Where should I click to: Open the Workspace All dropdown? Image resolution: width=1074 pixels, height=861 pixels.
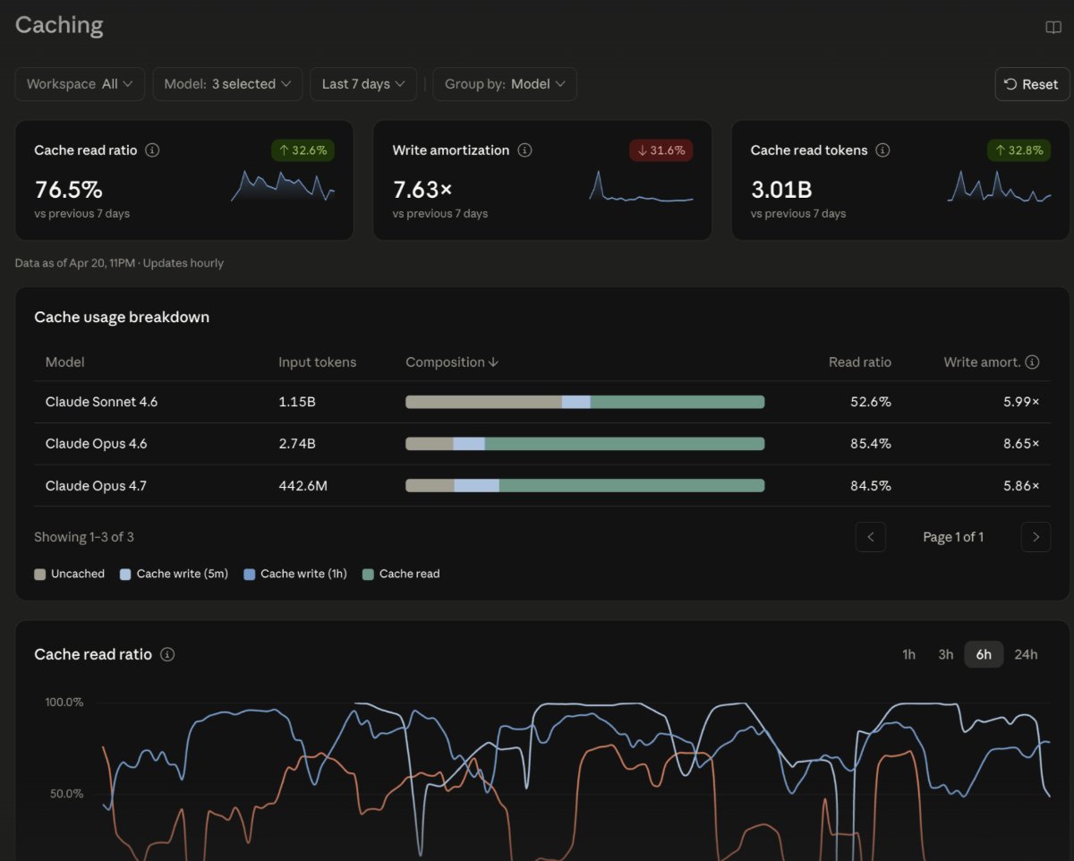pyautogui.click(x=80, y=84)
